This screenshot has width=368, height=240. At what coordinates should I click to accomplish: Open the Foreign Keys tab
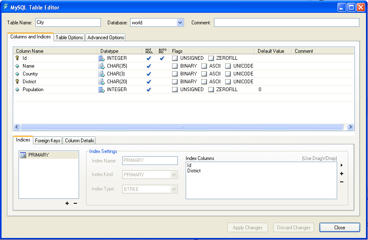coord(47,140)
